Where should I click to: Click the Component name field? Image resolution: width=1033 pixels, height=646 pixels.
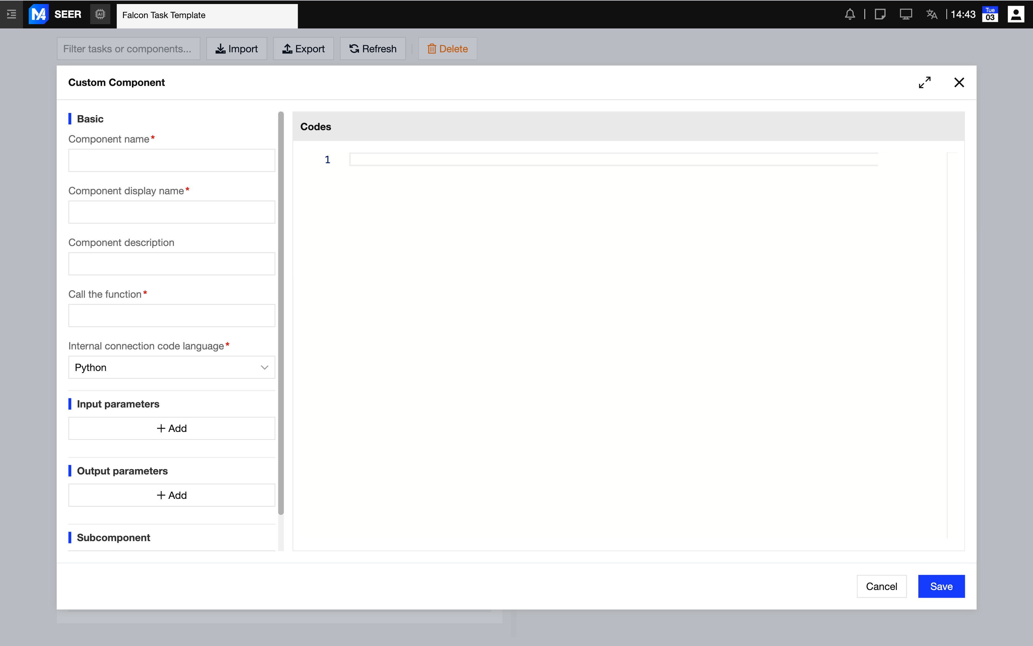point(171,160)
